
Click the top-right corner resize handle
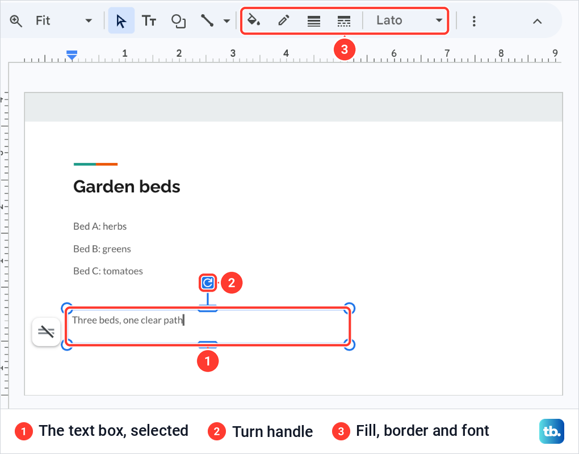coord(349,308)
